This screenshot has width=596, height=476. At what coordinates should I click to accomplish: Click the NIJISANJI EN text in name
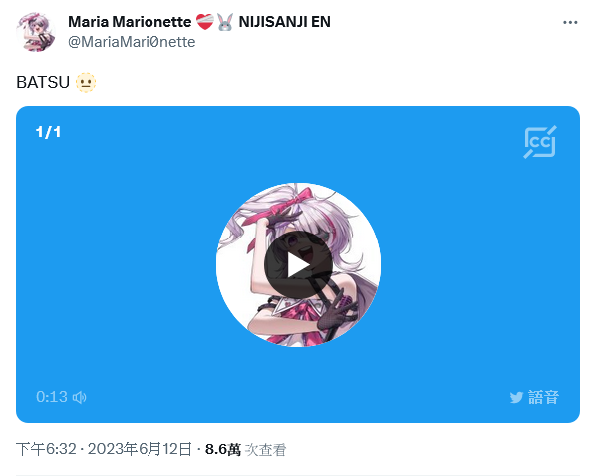click(x=284, y=22)
